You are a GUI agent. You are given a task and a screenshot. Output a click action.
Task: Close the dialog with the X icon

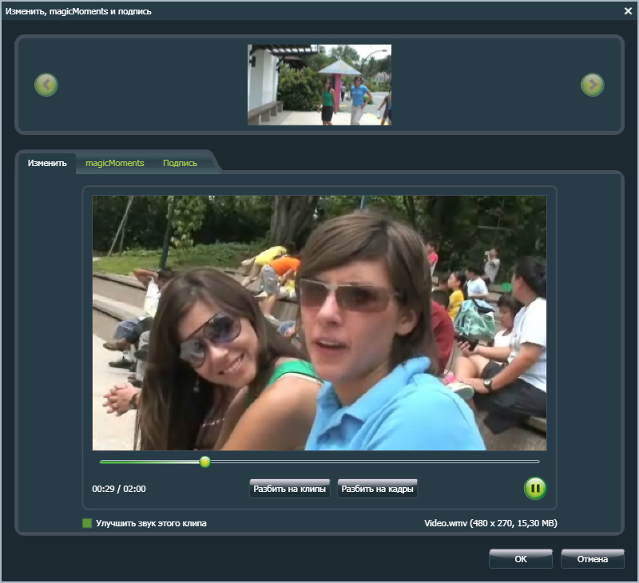tap(627, 11)
